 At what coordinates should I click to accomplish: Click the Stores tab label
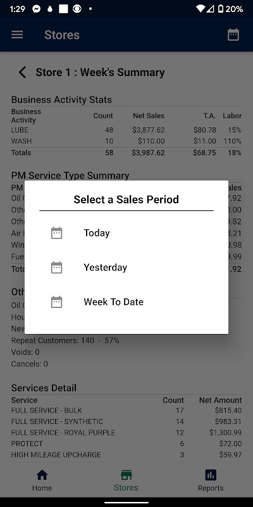point(126,487)
